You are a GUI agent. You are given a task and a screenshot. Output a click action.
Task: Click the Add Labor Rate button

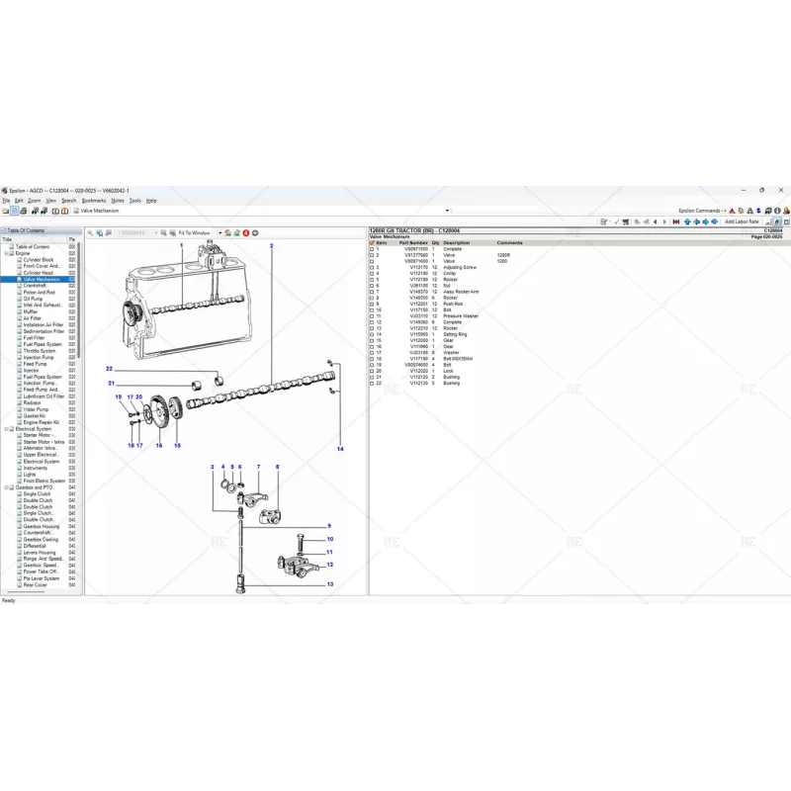pyautogui.click(x=742, y=221)
